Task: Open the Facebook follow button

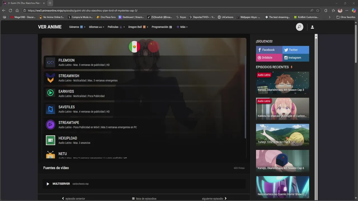Action: 269,50
